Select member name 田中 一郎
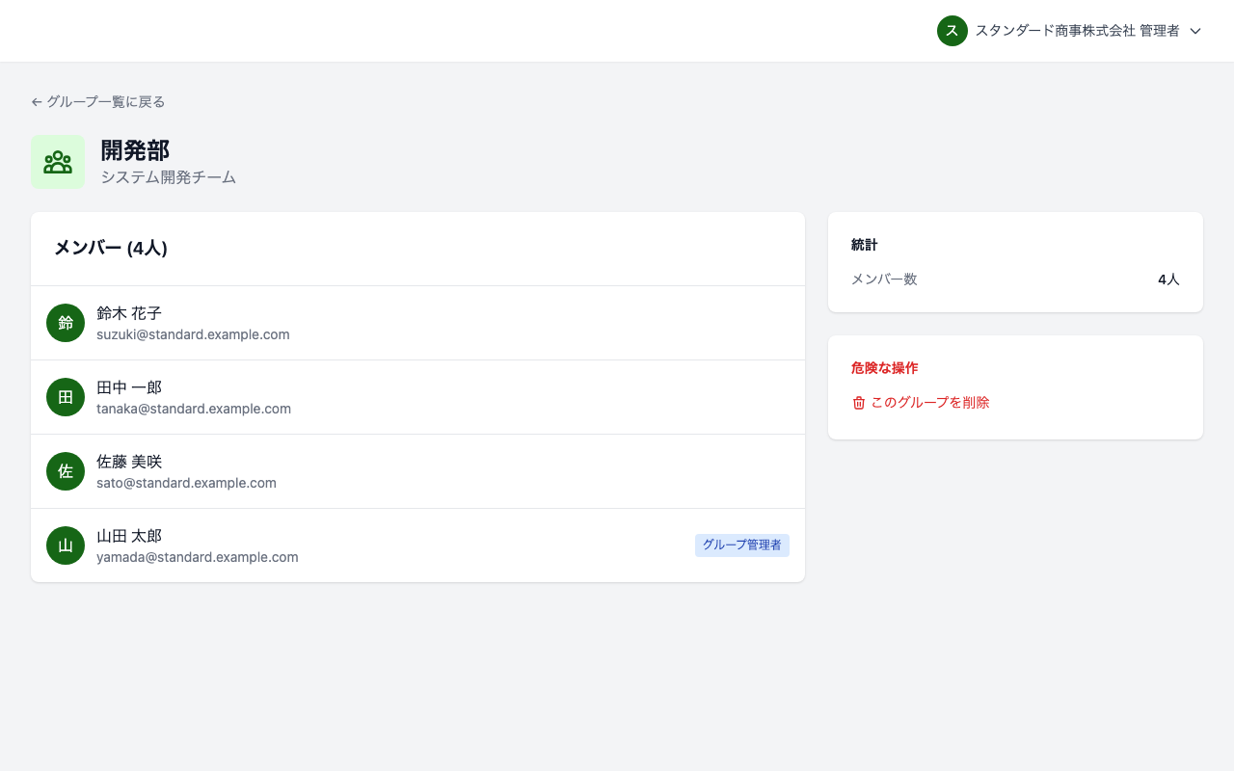This screenshot has height=771, width=1234. point(129,387)
